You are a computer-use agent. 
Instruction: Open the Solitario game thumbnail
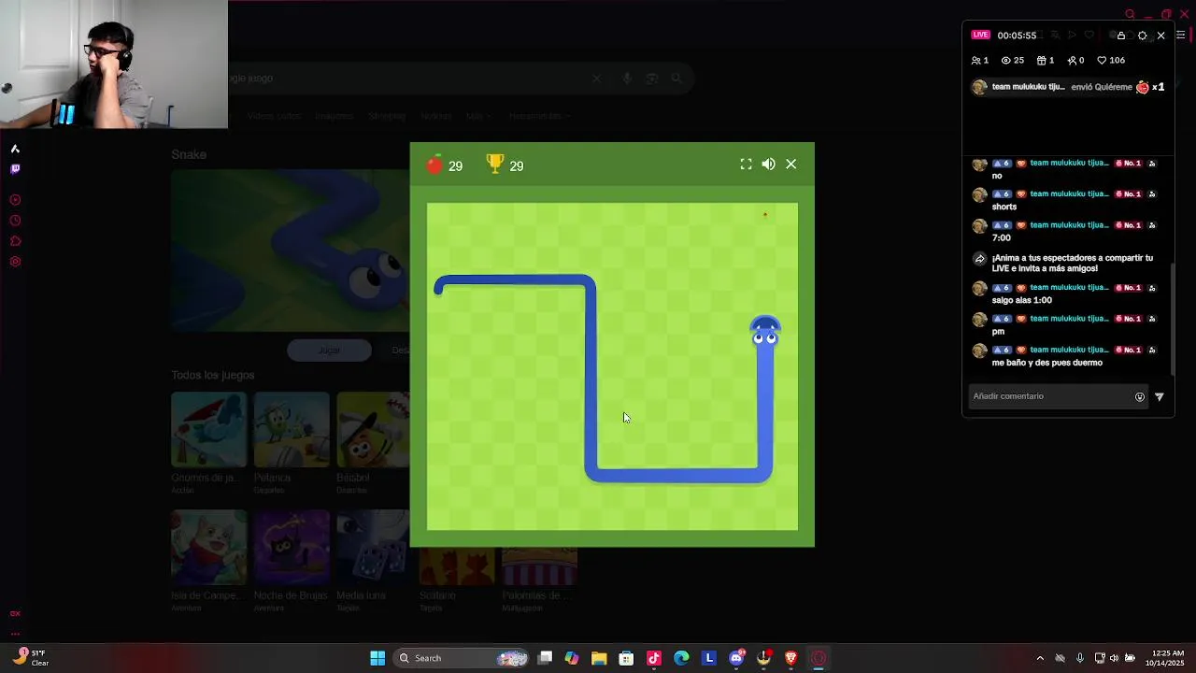(x=457, y=566)
